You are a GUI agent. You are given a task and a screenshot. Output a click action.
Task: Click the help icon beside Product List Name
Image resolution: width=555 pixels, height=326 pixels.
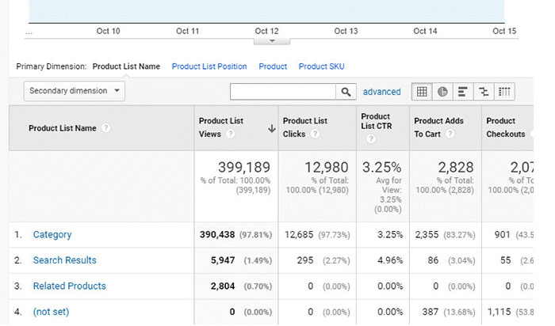[105, 128]
